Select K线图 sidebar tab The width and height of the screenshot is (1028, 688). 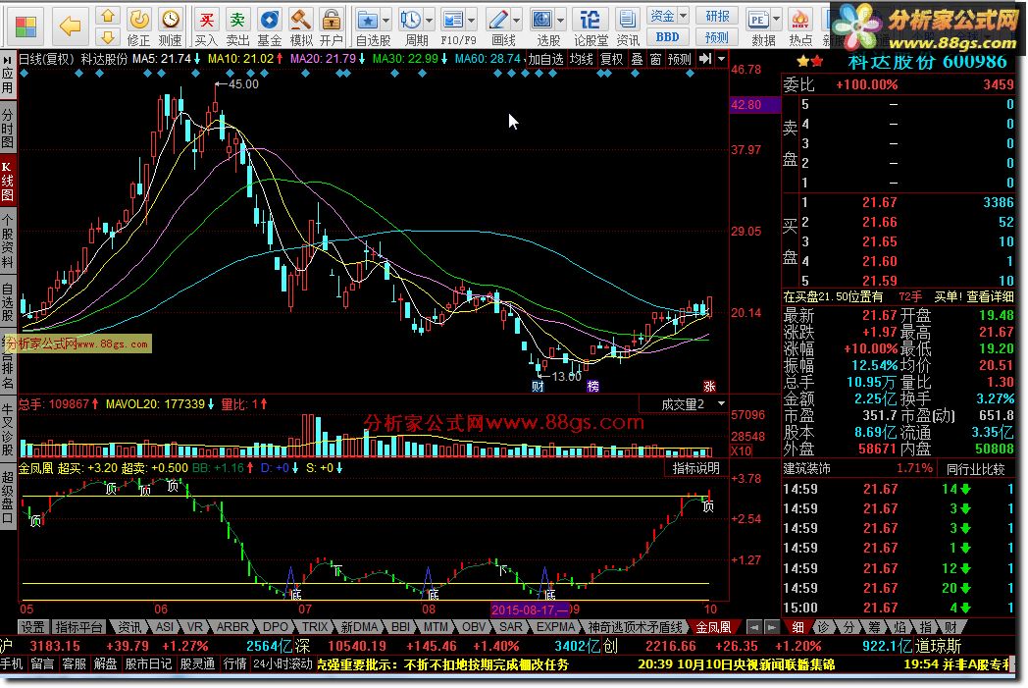[7, 181]
